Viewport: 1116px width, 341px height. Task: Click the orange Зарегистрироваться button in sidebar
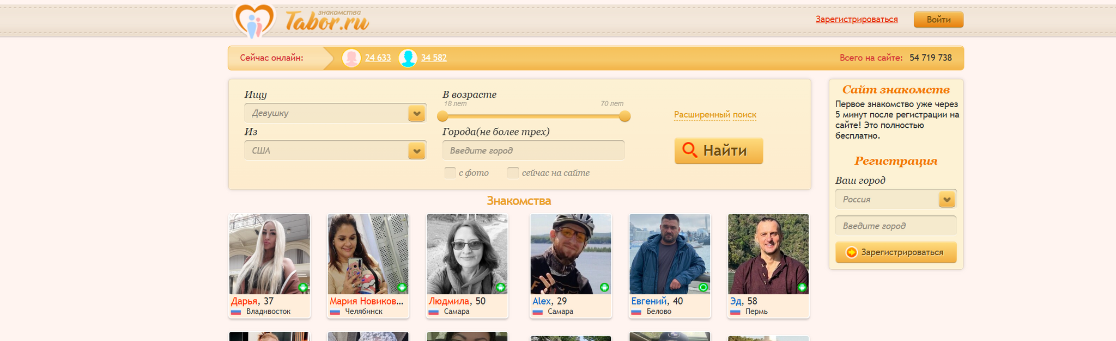click(x=896, y=252)
